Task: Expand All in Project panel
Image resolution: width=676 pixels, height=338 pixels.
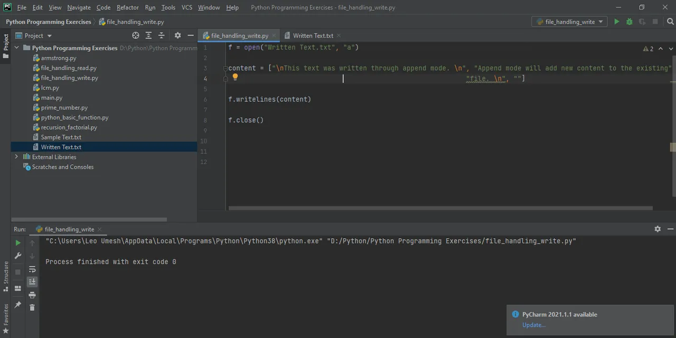Action: (x=148, y=35)
